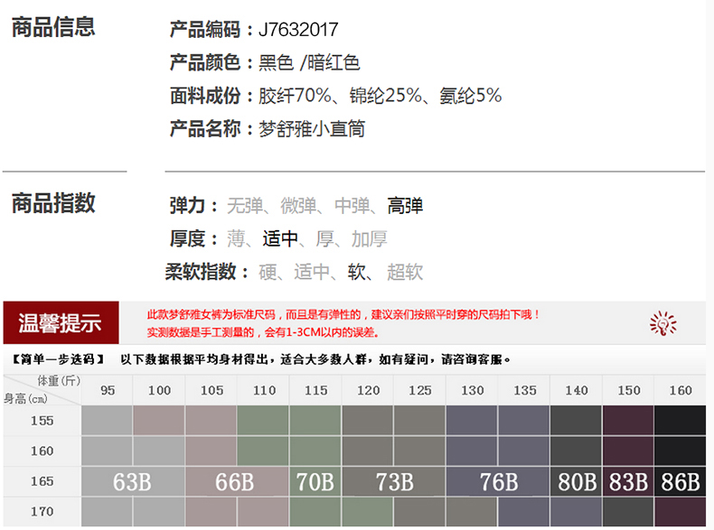Click the 66B size label

234,482
